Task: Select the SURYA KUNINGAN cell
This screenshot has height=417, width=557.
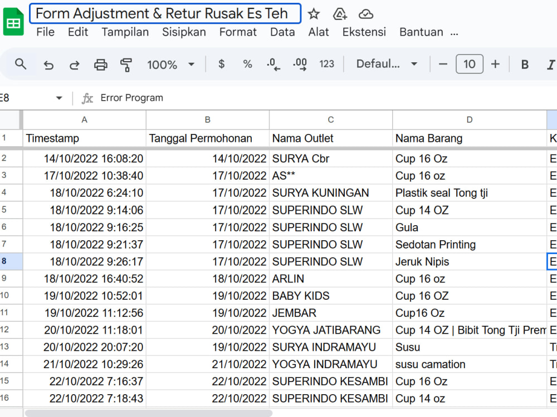Action: tap(331, 193)
